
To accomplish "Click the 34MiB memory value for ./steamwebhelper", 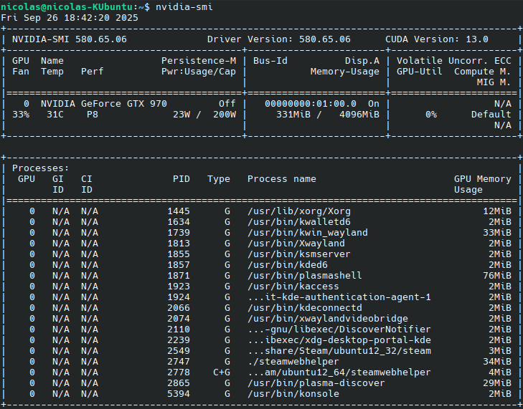I will (x=496, y=362).
